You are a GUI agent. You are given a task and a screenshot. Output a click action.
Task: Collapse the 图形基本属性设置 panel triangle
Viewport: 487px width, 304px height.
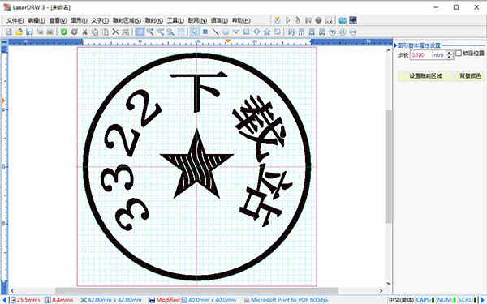396,45
